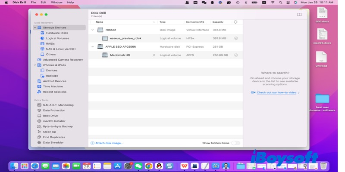The image size is (345, 172).
Task: Open the File menu
Action: click(x=33, y=2)
